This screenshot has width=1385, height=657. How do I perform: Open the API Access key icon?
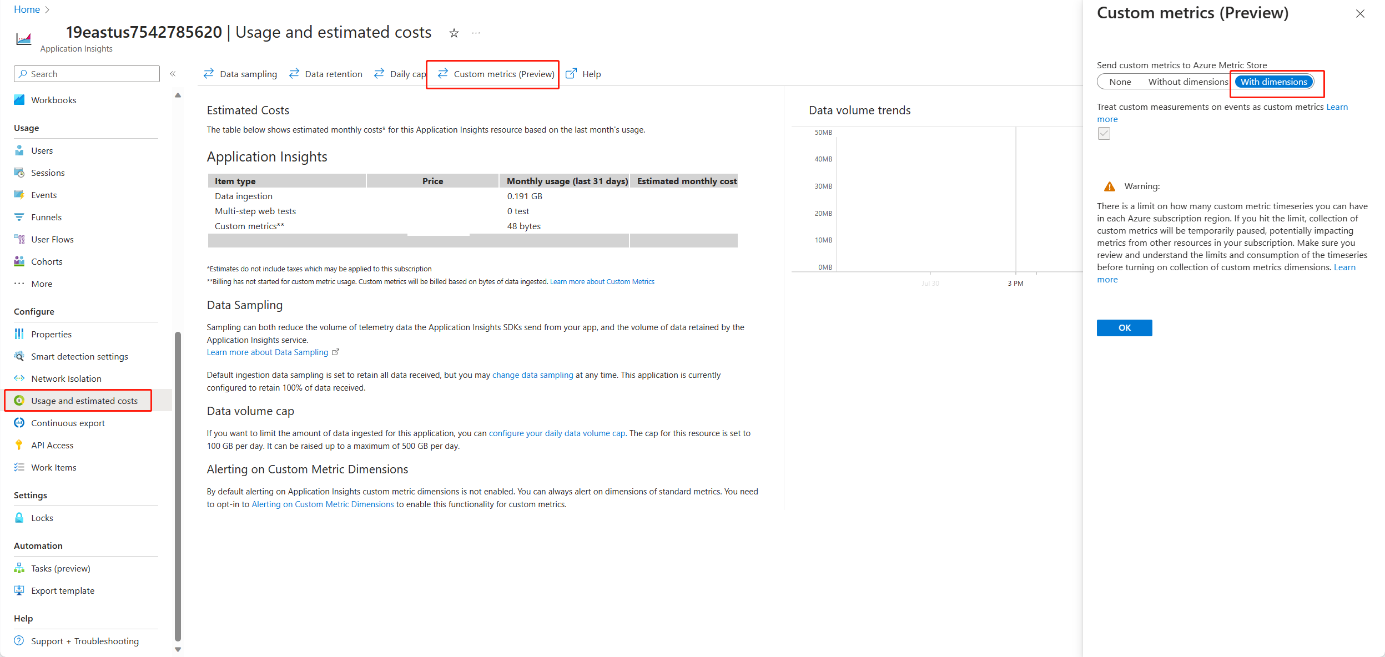(x=19, y=445)
